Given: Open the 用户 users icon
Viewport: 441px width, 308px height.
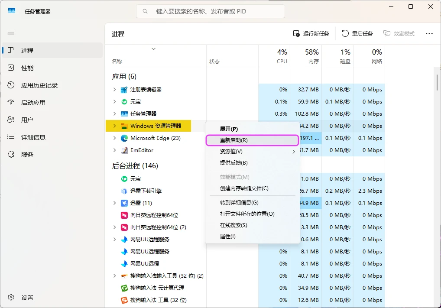Looking at the screenshot, I should click(x=11, y=120).
